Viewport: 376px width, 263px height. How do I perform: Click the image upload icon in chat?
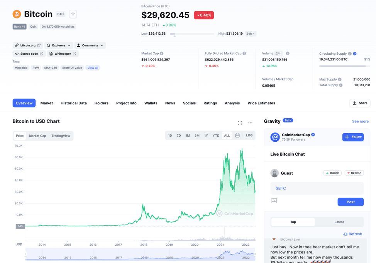274,201
